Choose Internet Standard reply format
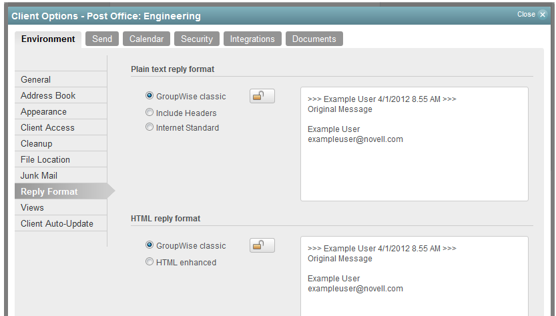The width and height of the screenshot is (556, 316). [x=150, y=127]
